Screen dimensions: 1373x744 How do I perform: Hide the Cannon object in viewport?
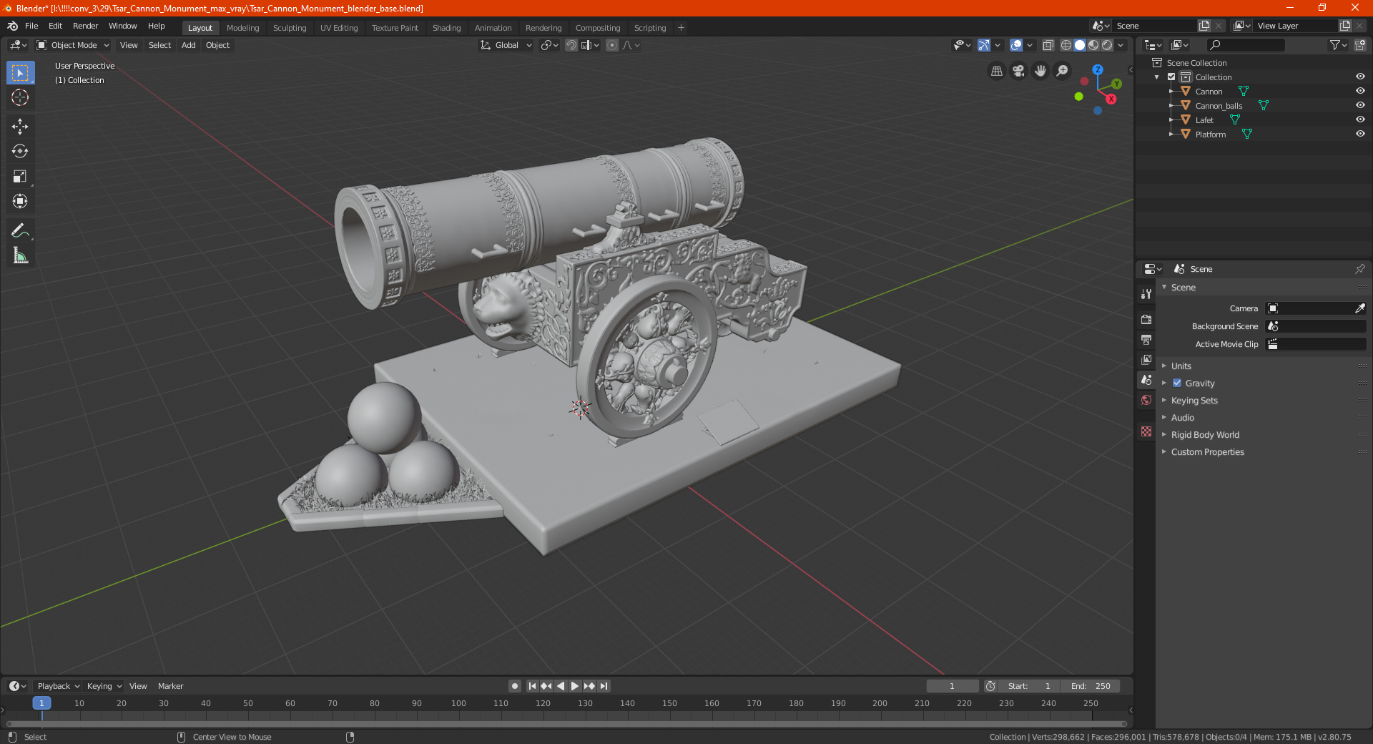click(x=1360, y=91)
